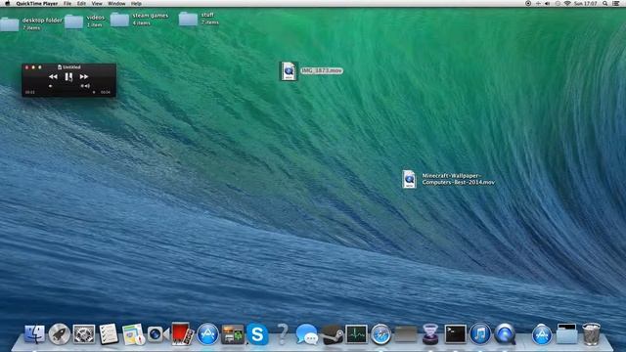Open the folder stack beside the Trash

566,334
